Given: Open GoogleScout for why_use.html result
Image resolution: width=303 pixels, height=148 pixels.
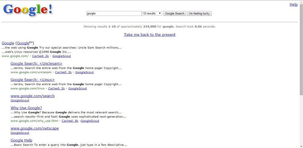Looking at the screenshot, I should (x=90, y=121).
